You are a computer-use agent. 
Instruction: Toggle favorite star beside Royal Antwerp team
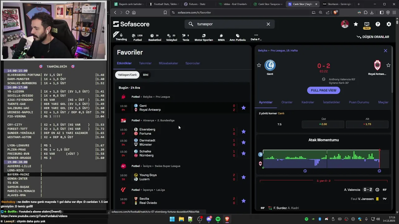point(388,65)
